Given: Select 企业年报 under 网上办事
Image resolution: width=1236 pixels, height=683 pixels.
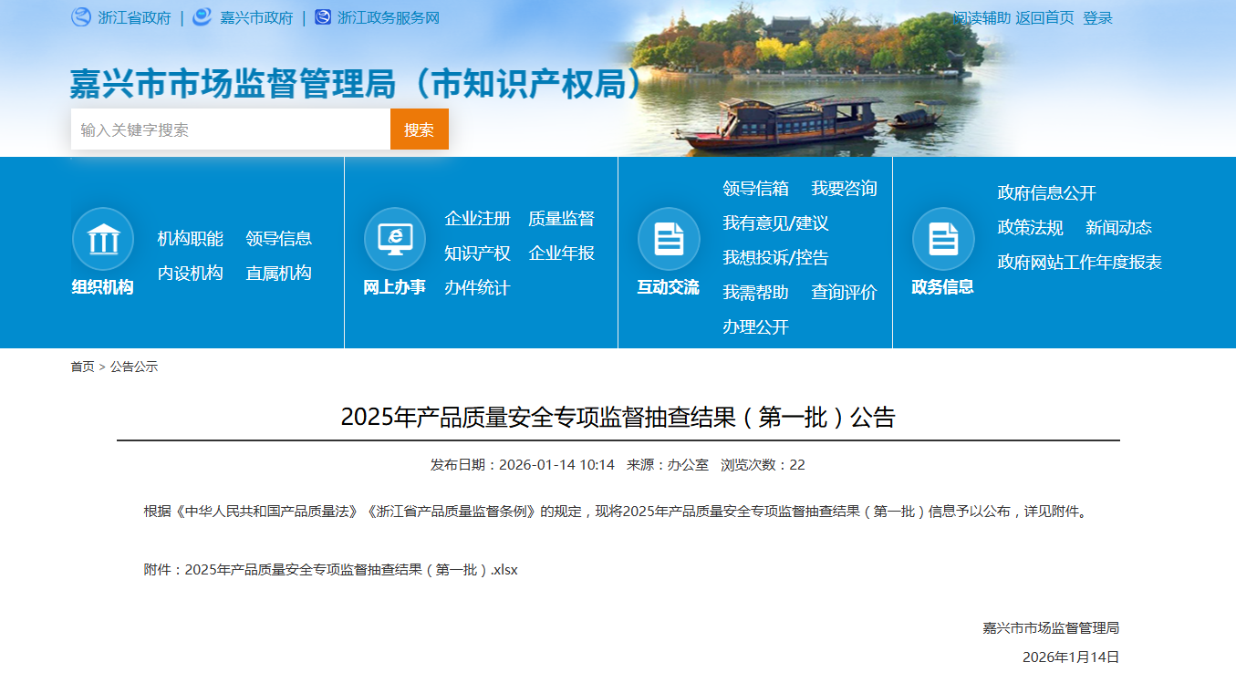Looking at the screenshot, I should (x=561, y=253).
